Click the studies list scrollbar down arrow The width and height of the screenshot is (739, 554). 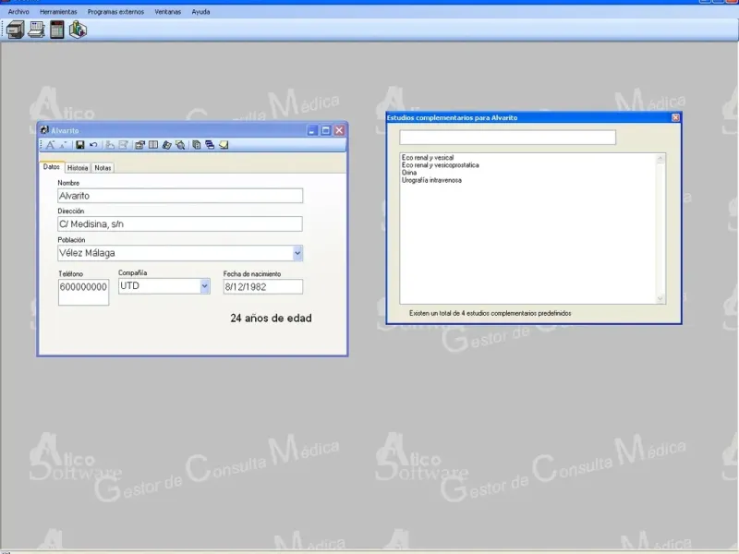click(660, 298)
